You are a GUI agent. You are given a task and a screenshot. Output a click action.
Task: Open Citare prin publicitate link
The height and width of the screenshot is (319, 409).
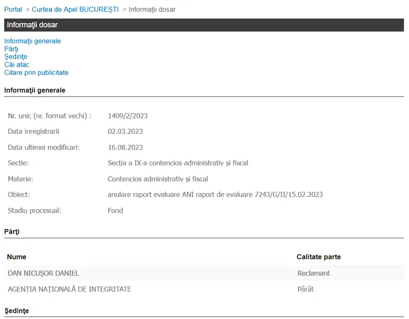click(36, 73)
